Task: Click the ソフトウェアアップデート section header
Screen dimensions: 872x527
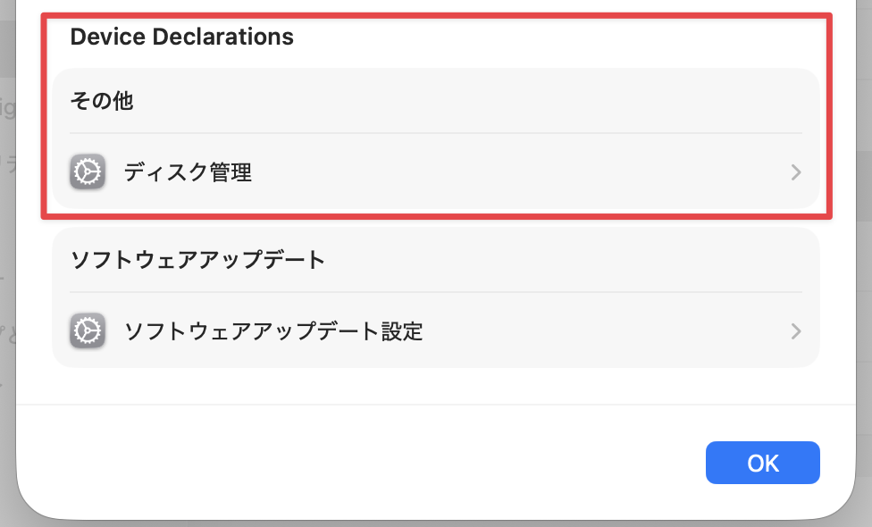Action: click(x=197, y=261)
